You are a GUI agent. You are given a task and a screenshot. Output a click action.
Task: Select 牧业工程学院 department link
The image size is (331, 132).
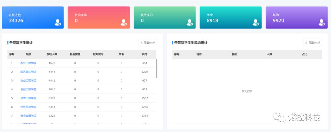pos(28,81)
